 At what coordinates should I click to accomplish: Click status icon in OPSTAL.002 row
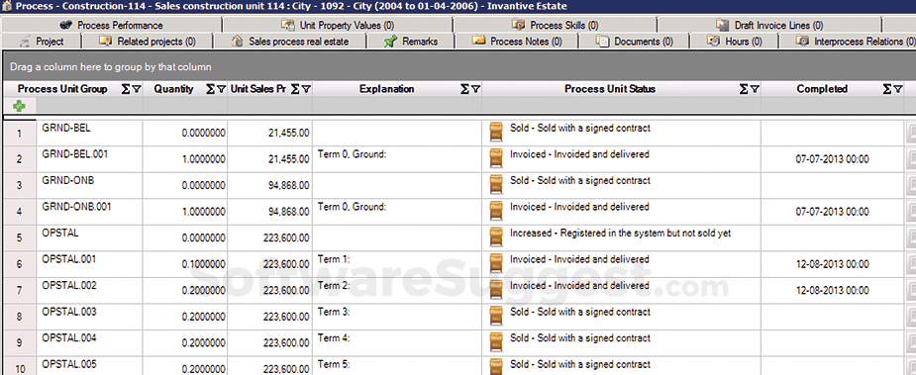pyautogui.click(x=496, y=290)
